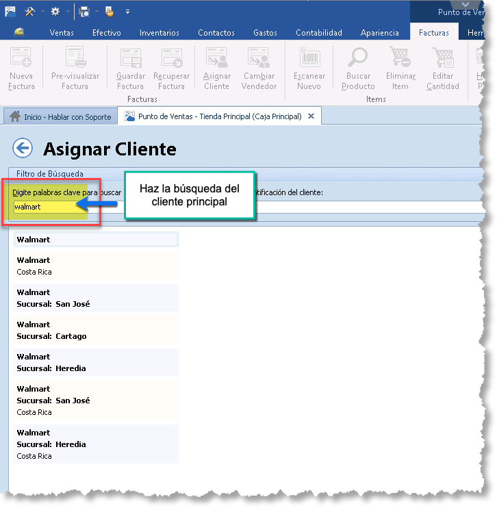Open the Ventas ribbon tab

tap(62, 33)
